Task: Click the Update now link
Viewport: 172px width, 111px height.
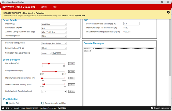Action: tap(80, 16)
